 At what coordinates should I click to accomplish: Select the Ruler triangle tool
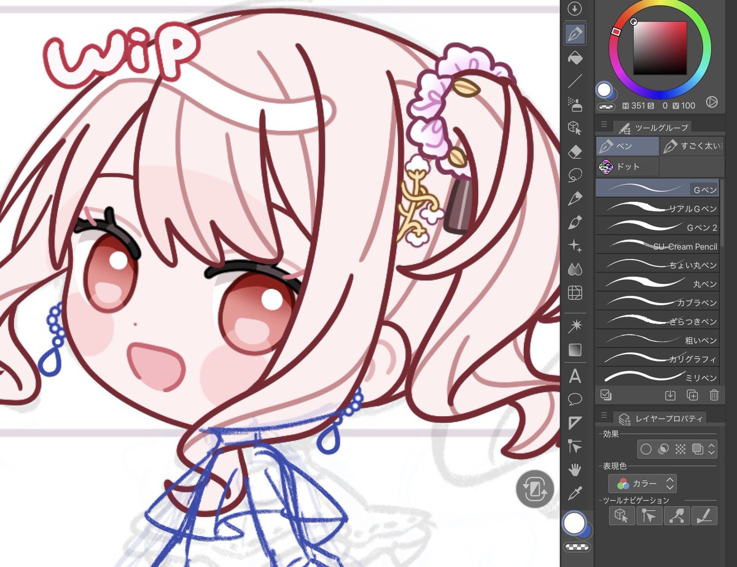575,423
